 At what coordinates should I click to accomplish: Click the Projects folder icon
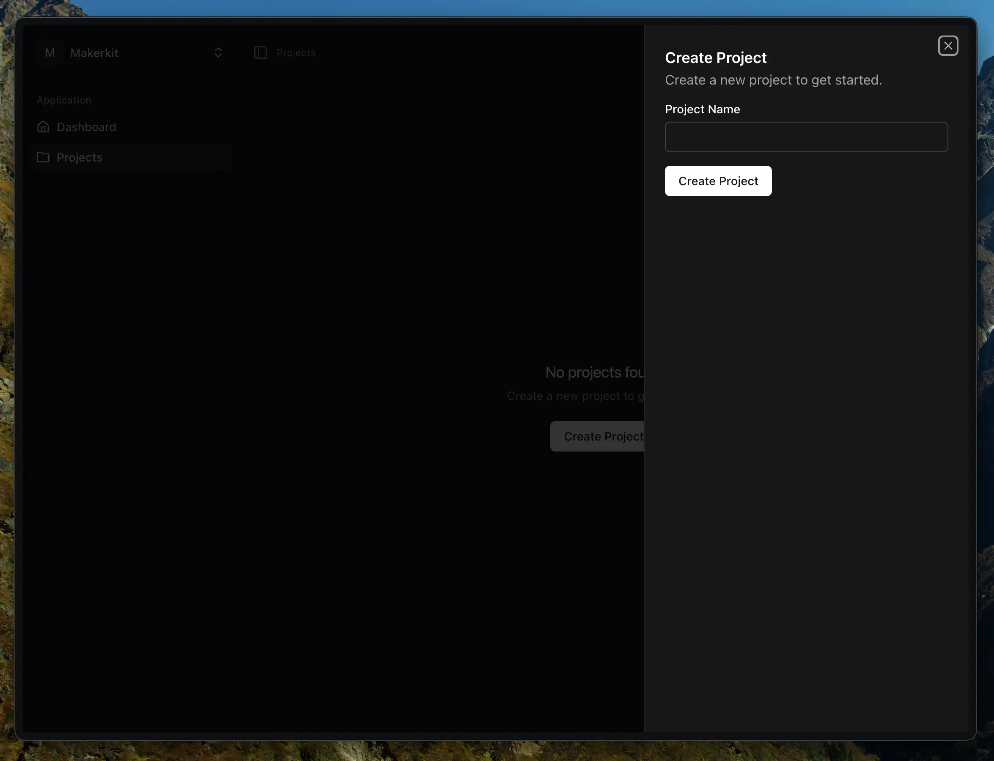[x=43, y=157]
